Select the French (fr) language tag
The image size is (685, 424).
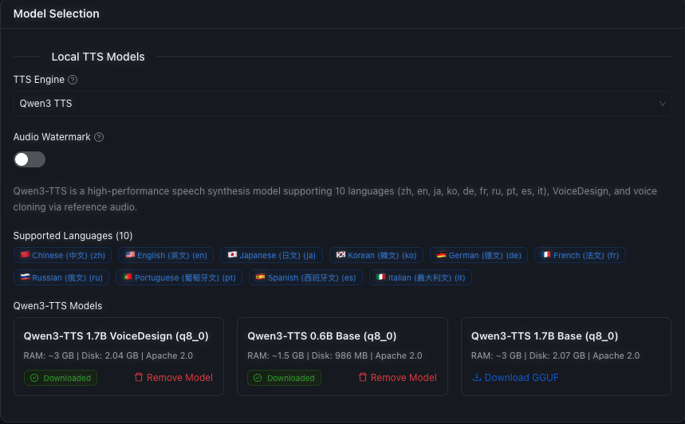[581, 255]
